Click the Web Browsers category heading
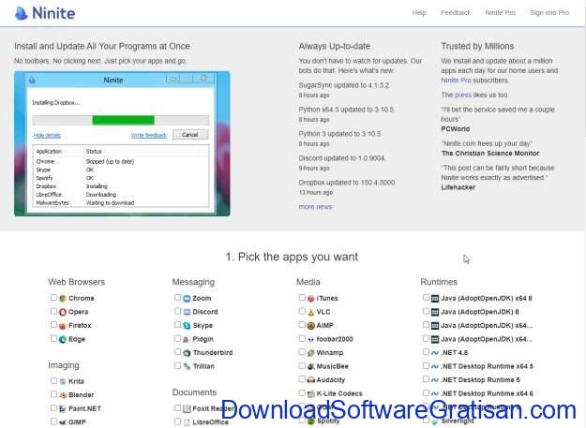Screen dimensions: 586x428 click(x=77, y=282)
